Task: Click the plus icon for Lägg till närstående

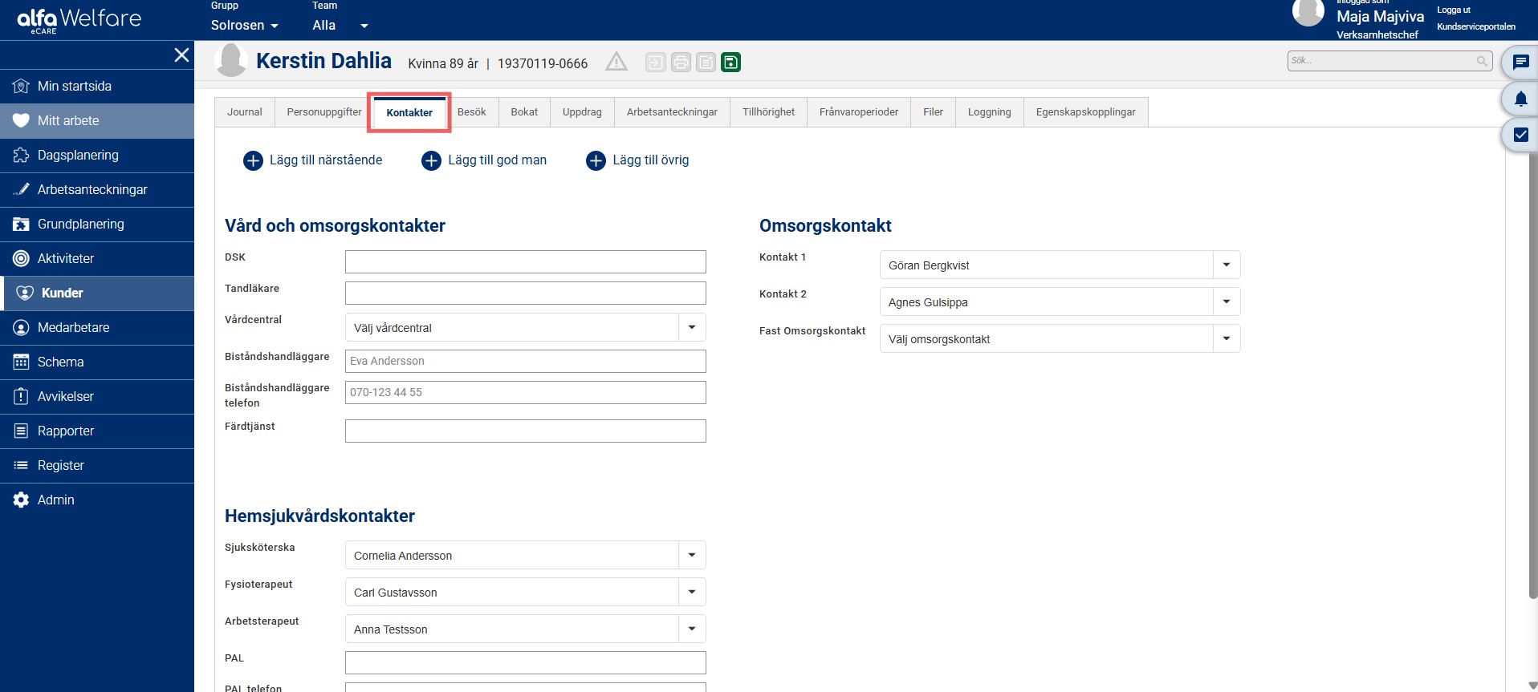Action: 253,161
